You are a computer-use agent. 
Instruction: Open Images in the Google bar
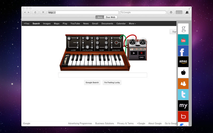click(47, 23)
